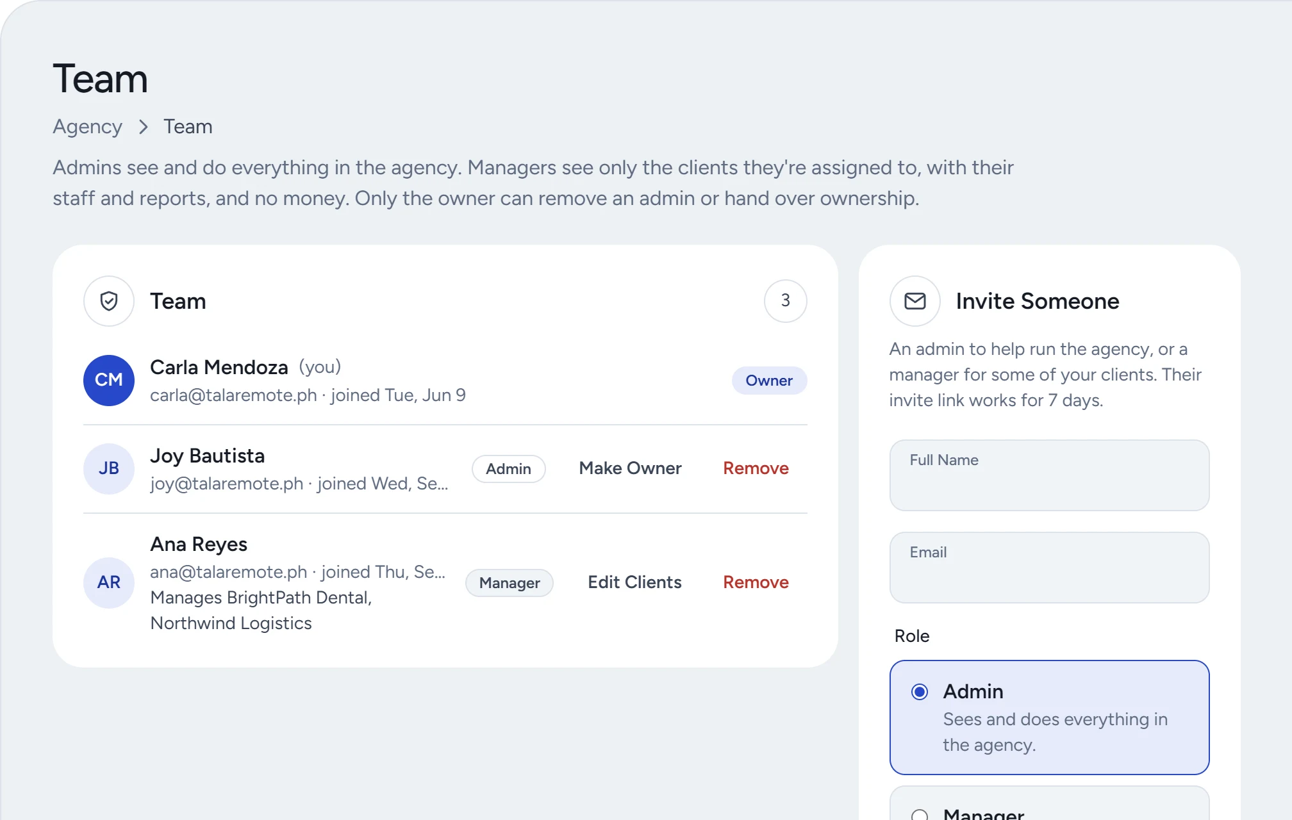Click the Team breadcrumb item

tap(188, 127)
